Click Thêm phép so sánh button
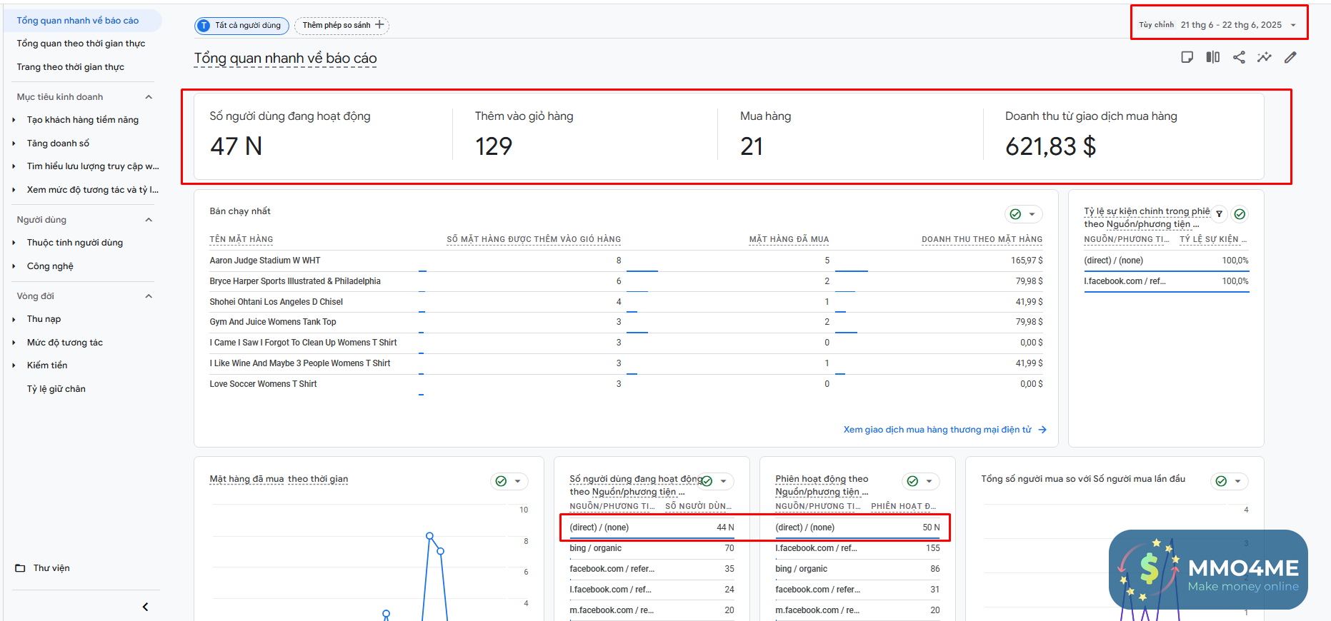Image resolution: width=1331 pixels, height=621 pixels. (x=342, y=26)
